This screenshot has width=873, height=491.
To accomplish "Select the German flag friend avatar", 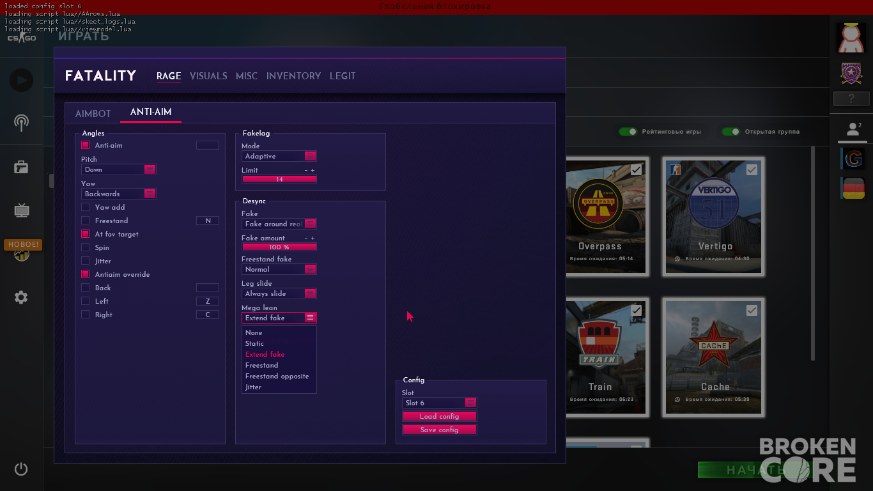I will (x=853, y=188).
